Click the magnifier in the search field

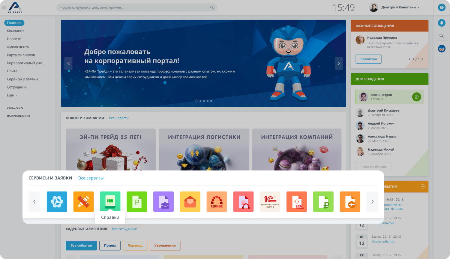[212, 8]
